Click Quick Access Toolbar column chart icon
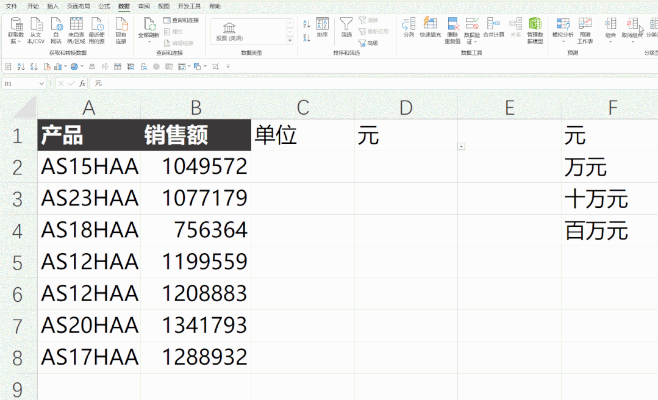Screen dimensions: 658x400 58,66
